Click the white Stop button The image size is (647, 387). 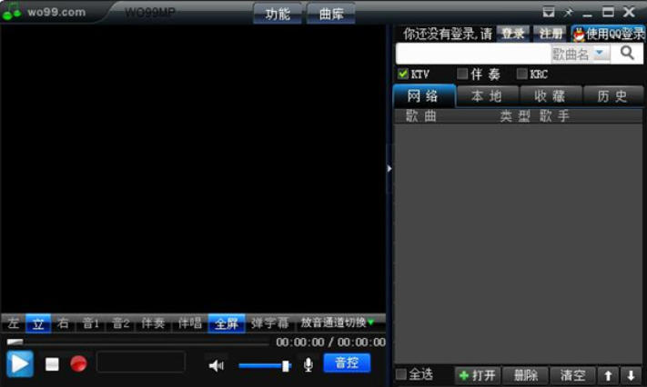tap(52, 364)
